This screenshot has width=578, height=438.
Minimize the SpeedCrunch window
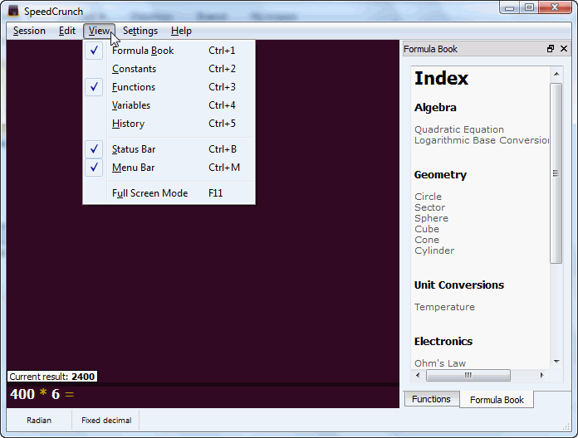coord(509,7)
